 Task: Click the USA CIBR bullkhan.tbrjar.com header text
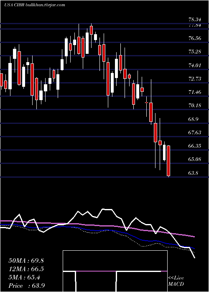point(35,5)
